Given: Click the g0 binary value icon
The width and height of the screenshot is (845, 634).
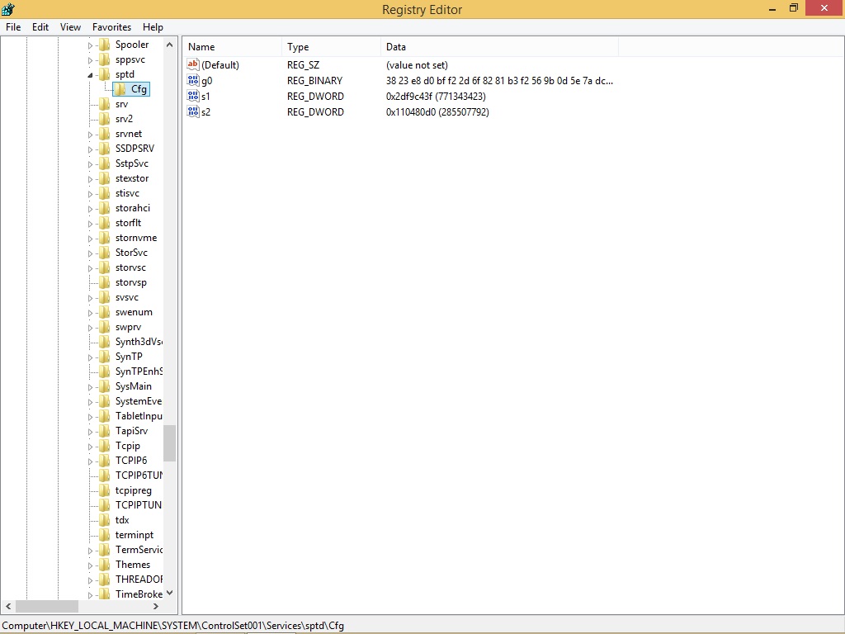Looking at the screenshot, I should tap(194, 81).
